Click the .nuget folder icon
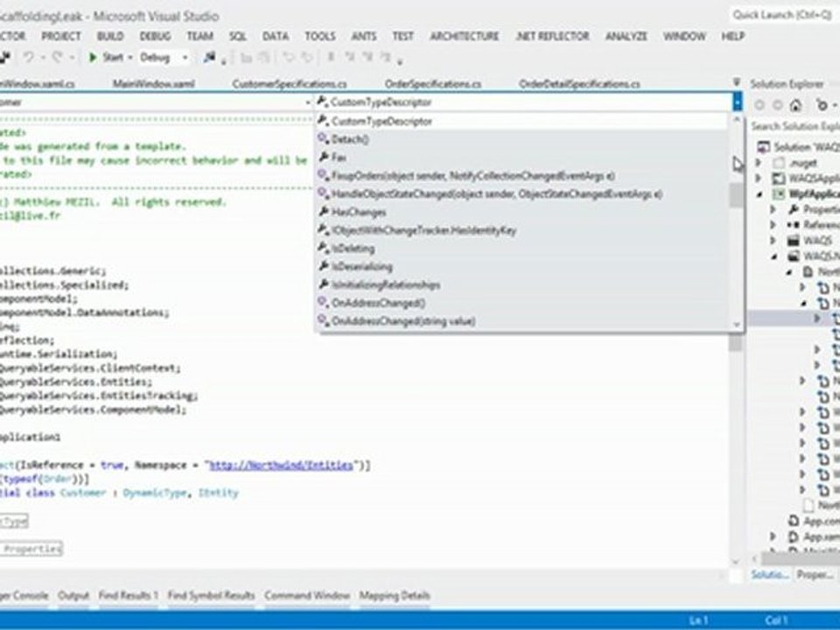This screenshot has width=840, height=630. (x=779, y=163)
